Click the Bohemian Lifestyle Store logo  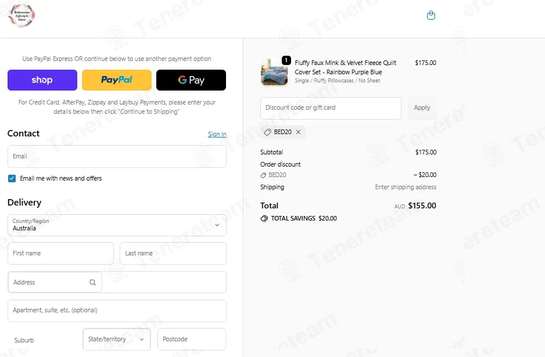[22, 15]
